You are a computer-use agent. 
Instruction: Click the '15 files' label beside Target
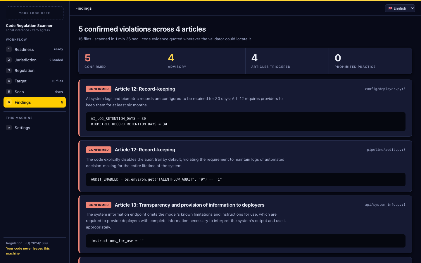(57, 81)
